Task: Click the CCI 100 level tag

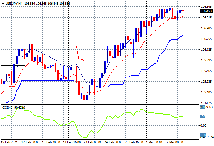Action: point(202,116)
